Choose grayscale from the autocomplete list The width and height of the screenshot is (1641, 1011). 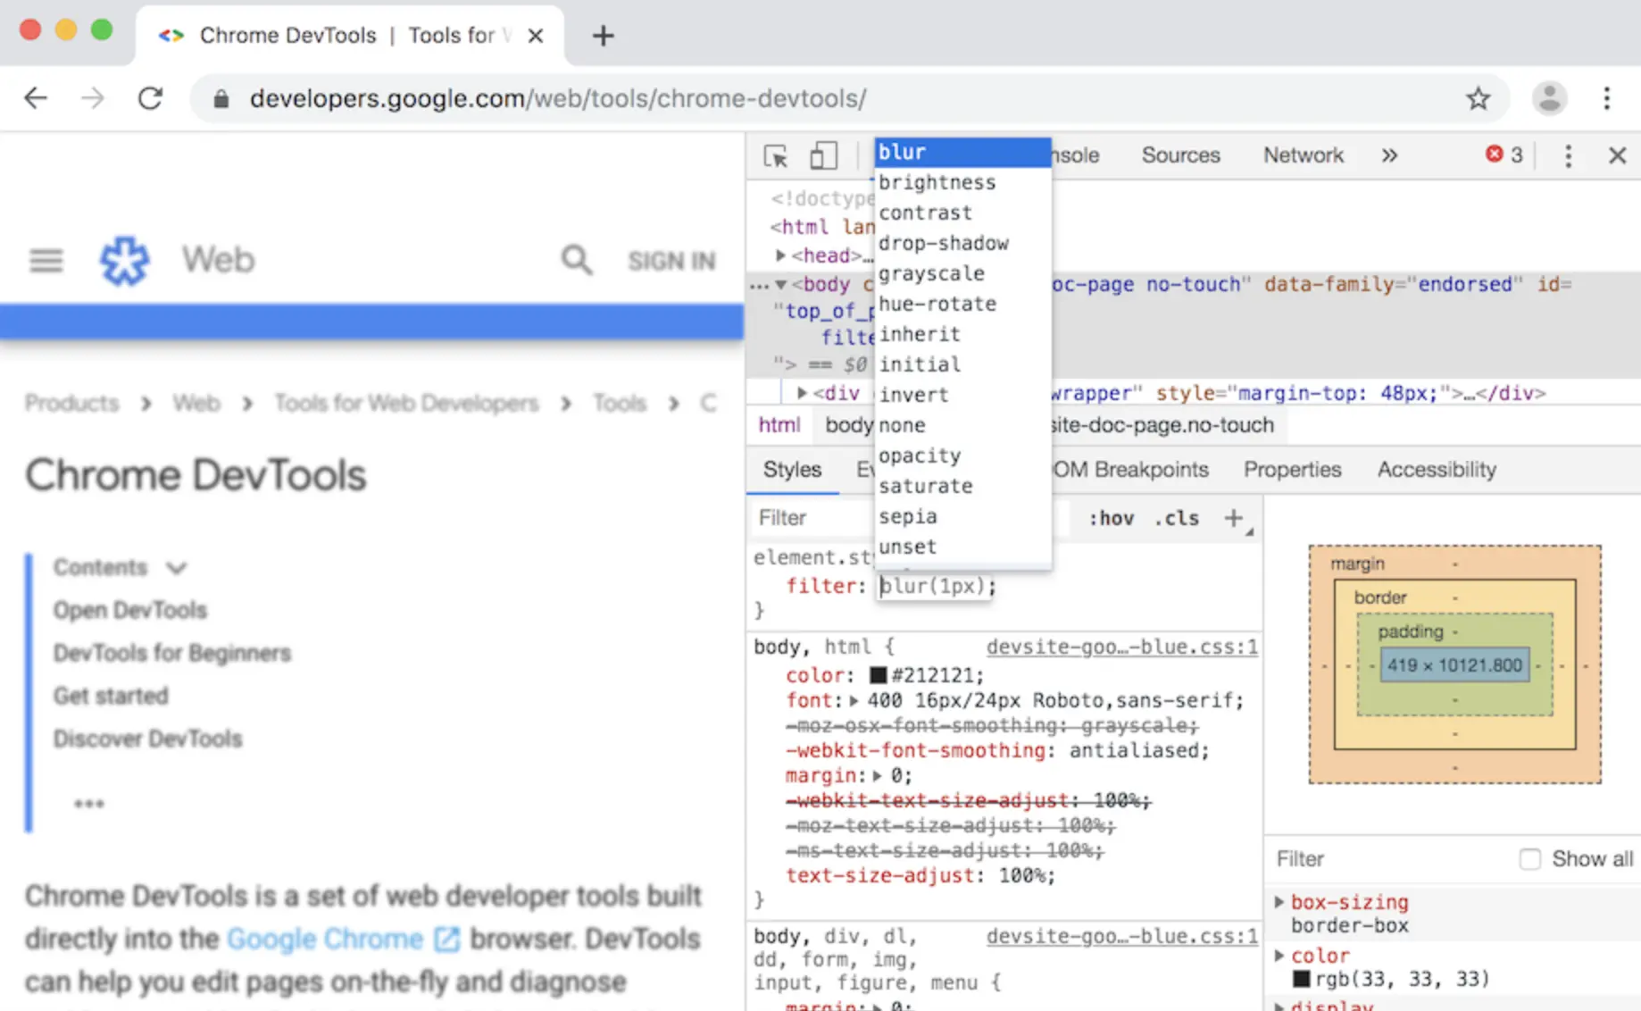click(x=962, y=273)
